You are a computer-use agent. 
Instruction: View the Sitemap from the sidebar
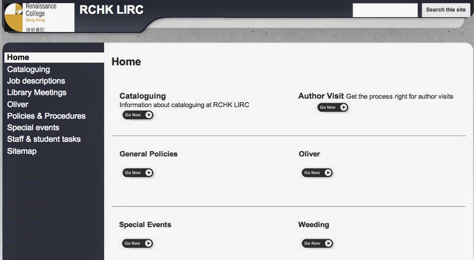22,151
